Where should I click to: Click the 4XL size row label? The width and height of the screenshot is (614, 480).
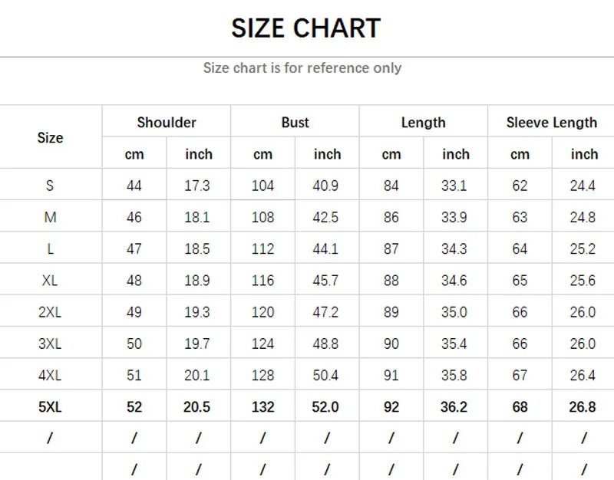[x=50, y=376]
